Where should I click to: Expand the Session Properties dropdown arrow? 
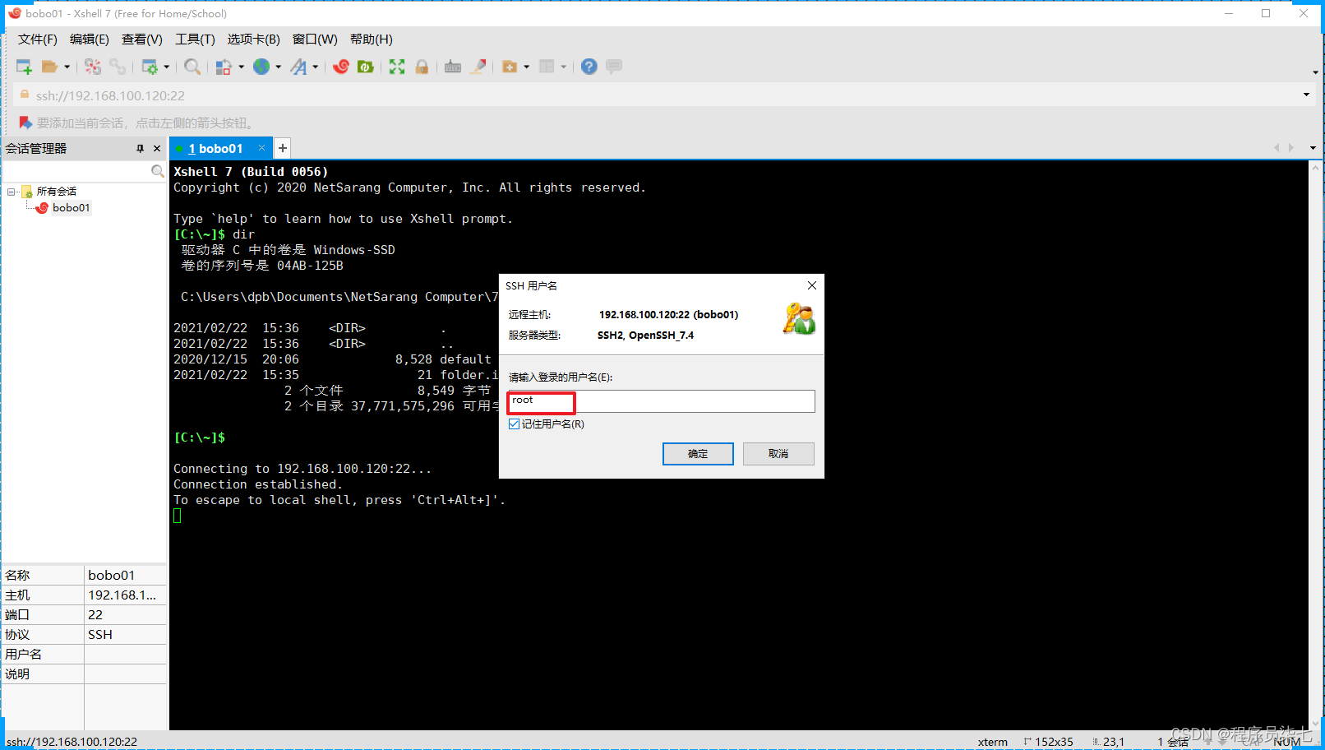(x=167, y=67)
